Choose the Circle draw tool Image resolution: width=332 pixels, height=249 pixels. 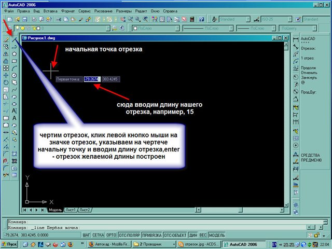tap(15, 75)
